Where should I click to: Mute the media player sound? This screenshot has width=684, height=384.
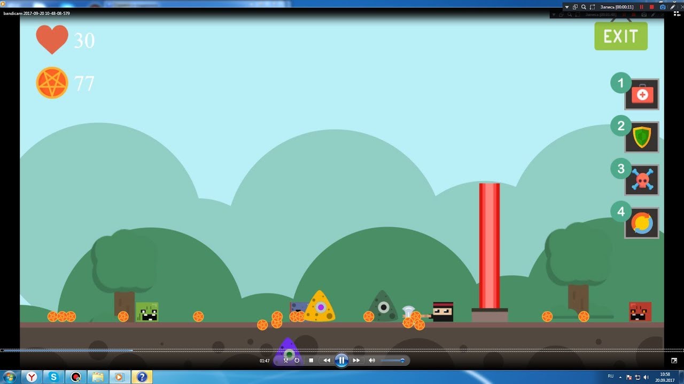[x=372, y=361]
